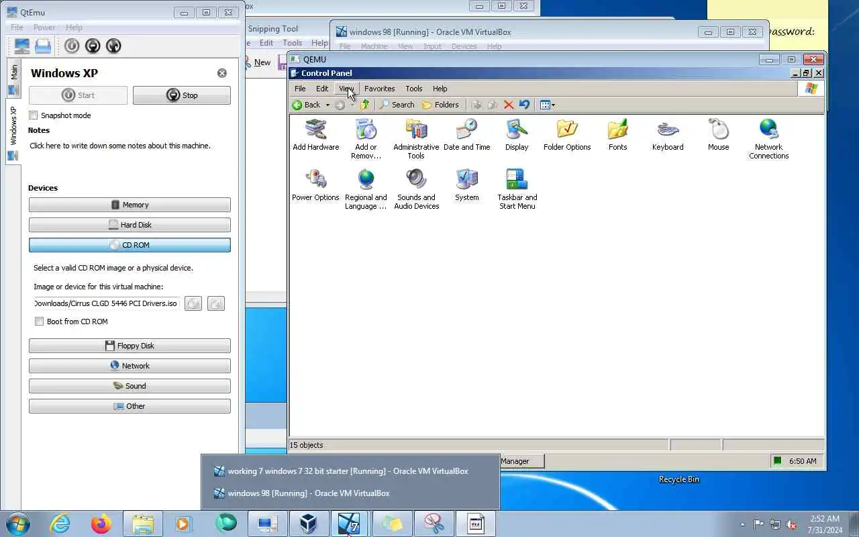Viewport: 859px width, 537px height.
Task: Open Firefox from the taskbar
Action: point(101,524)
